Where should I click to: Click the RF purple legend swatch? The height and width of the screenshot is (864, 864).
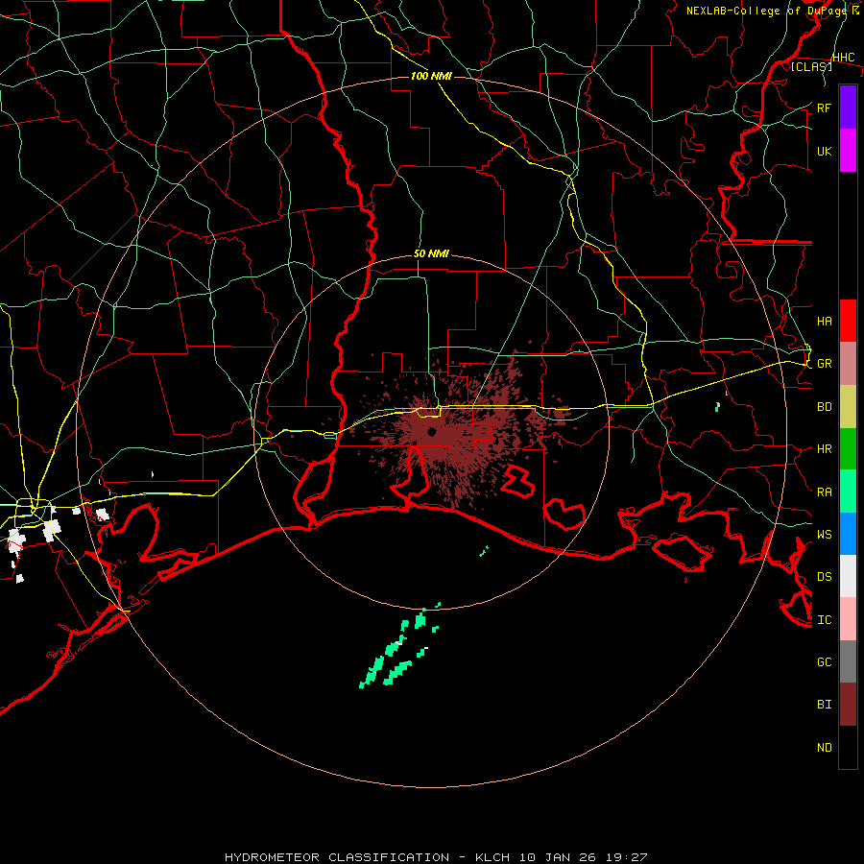click(x=848, y=108)
